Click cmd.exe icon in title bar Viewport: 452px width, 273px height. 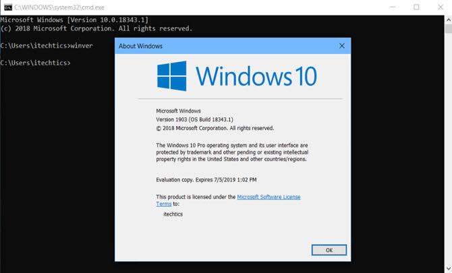(8, 7)
